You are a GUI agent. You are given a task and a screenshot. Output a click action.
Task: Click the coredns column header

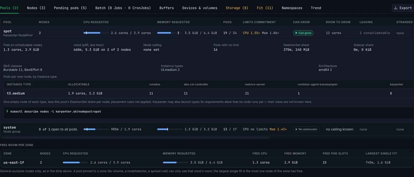155,84
